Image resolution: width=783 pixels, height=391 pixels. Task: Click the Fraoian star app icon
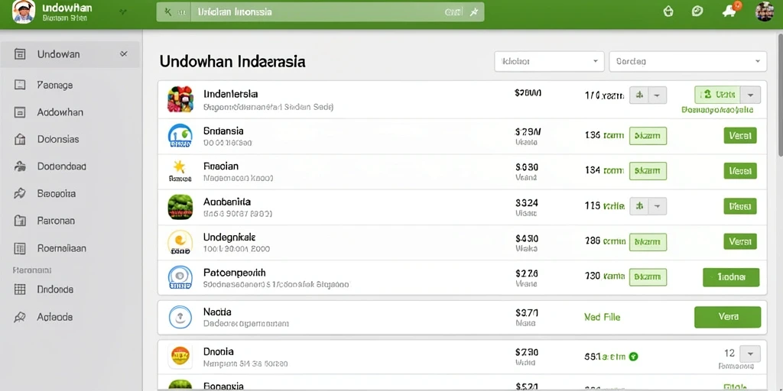click(180, 170)
